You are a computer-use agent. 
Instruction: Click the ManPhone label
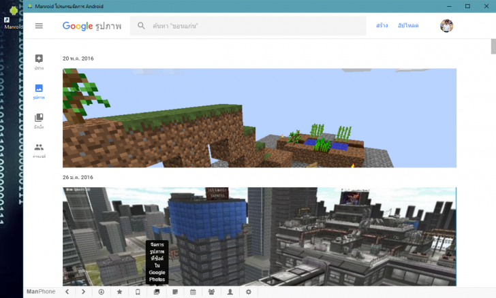[x=41, y=292]
